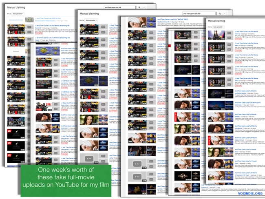Click the search magnifier in the middle window
This screenshot has width=265, height=199.
click(x=220, y=13)
